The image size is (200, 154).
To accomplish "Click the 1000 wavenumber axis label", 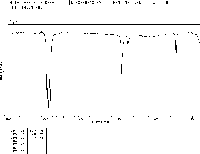I will coord(156,119).
